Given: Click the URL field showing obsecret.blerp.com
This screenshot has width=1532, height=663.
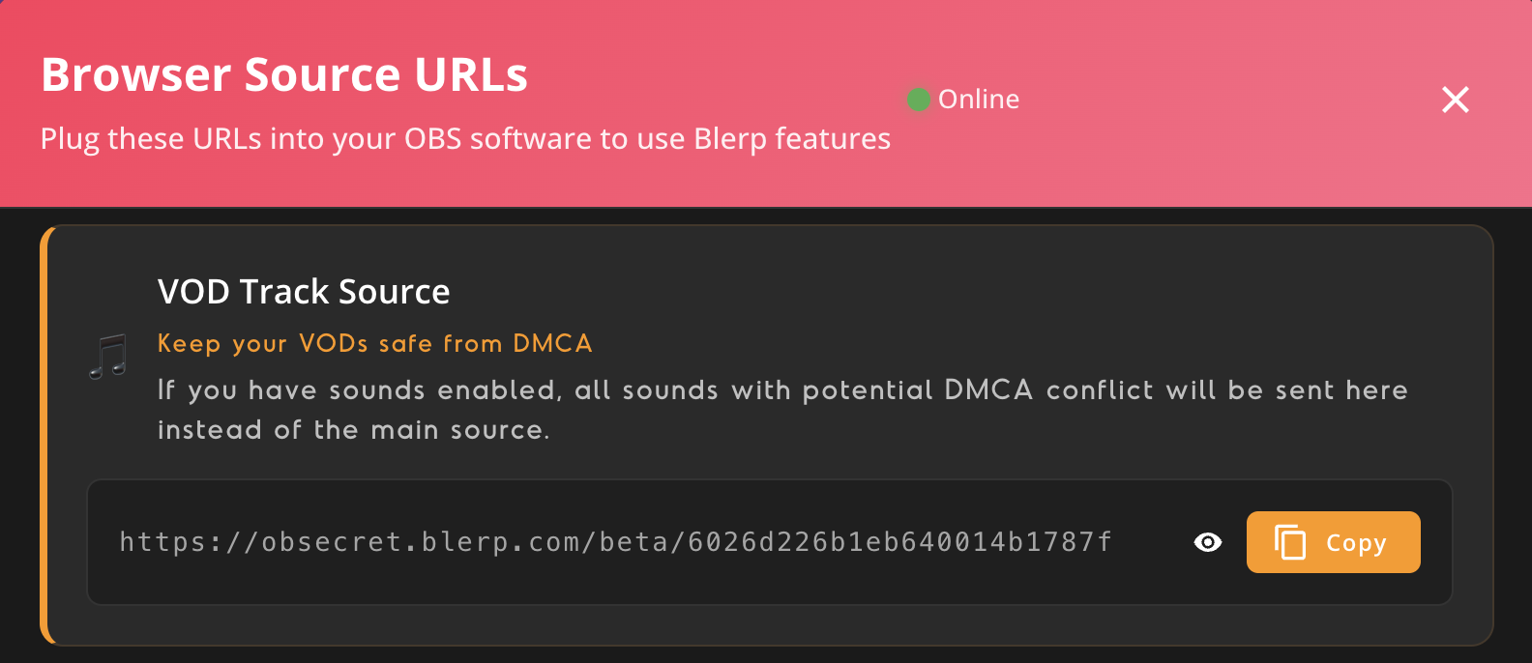Looking at the screenshot, I should coord(617,542).
